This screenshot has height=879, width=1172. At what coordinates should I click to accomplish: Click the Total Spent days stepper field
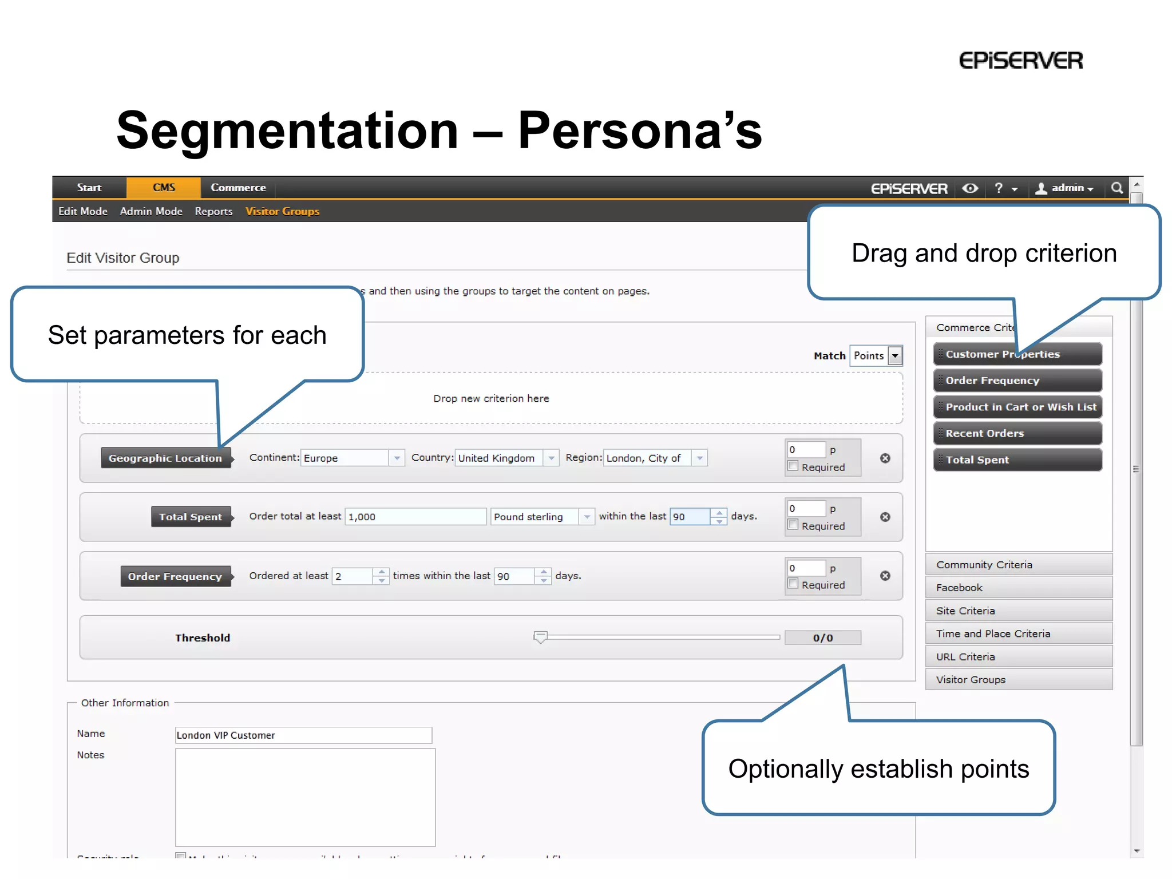pyautogui.click(x=698, y=517)
